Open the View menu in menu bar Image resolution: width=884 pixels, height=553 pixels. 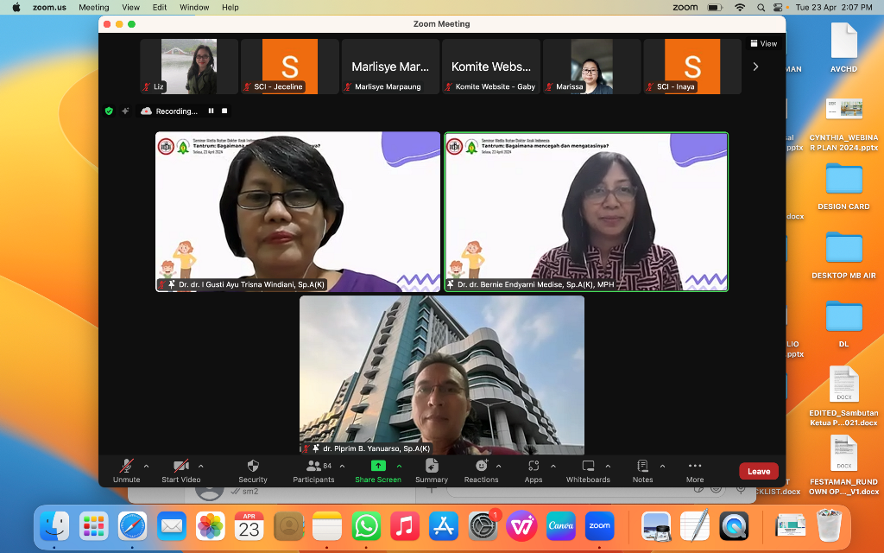131,7
